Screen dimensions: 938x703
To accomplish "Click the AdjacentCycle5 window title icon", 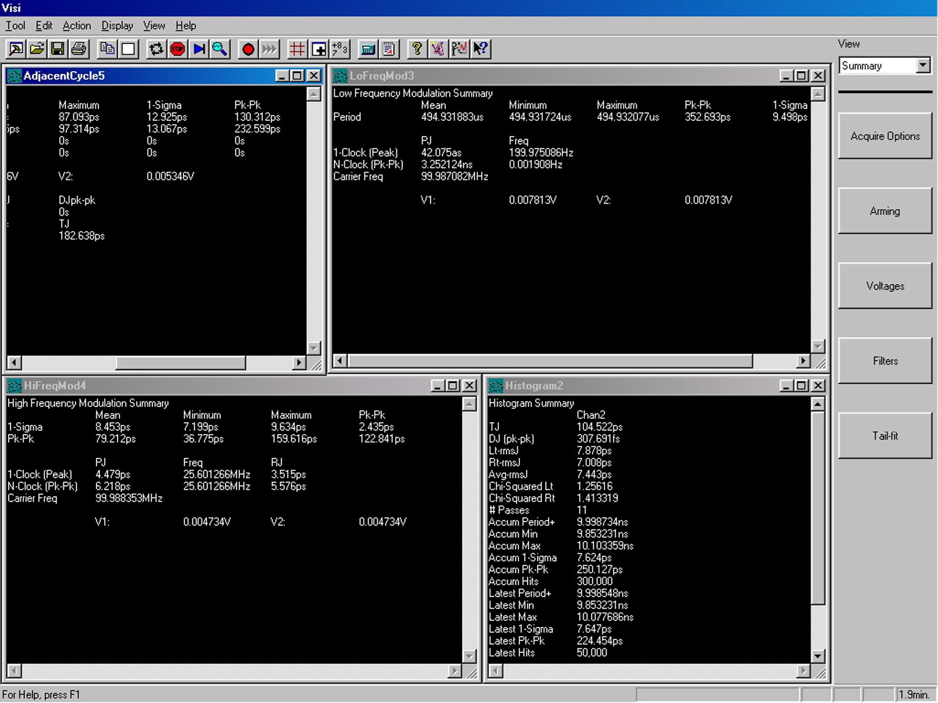I will [15, 76].
